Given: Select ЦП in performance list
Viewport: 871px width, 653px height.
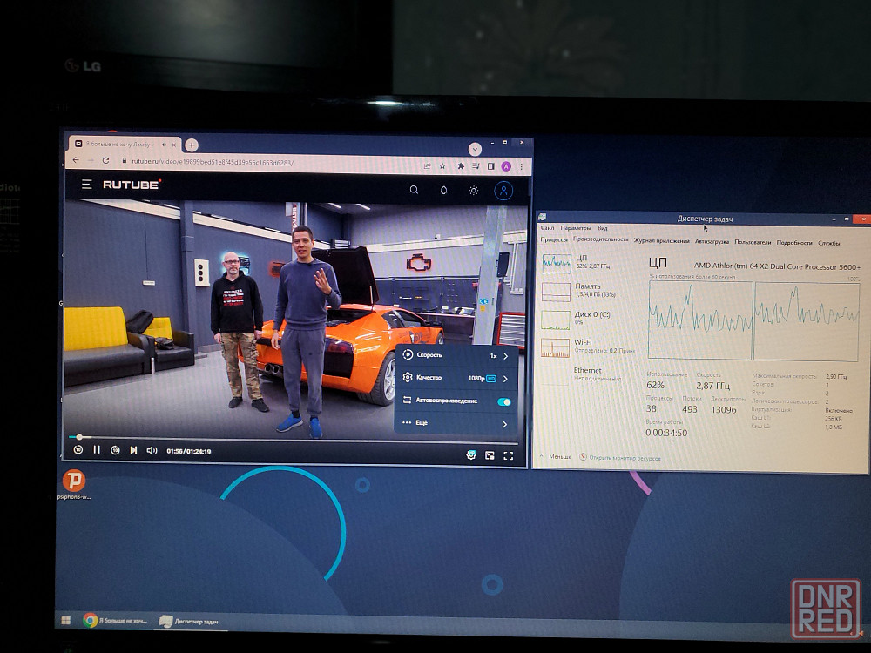Looking at the screenshot, I should point(589,263).
